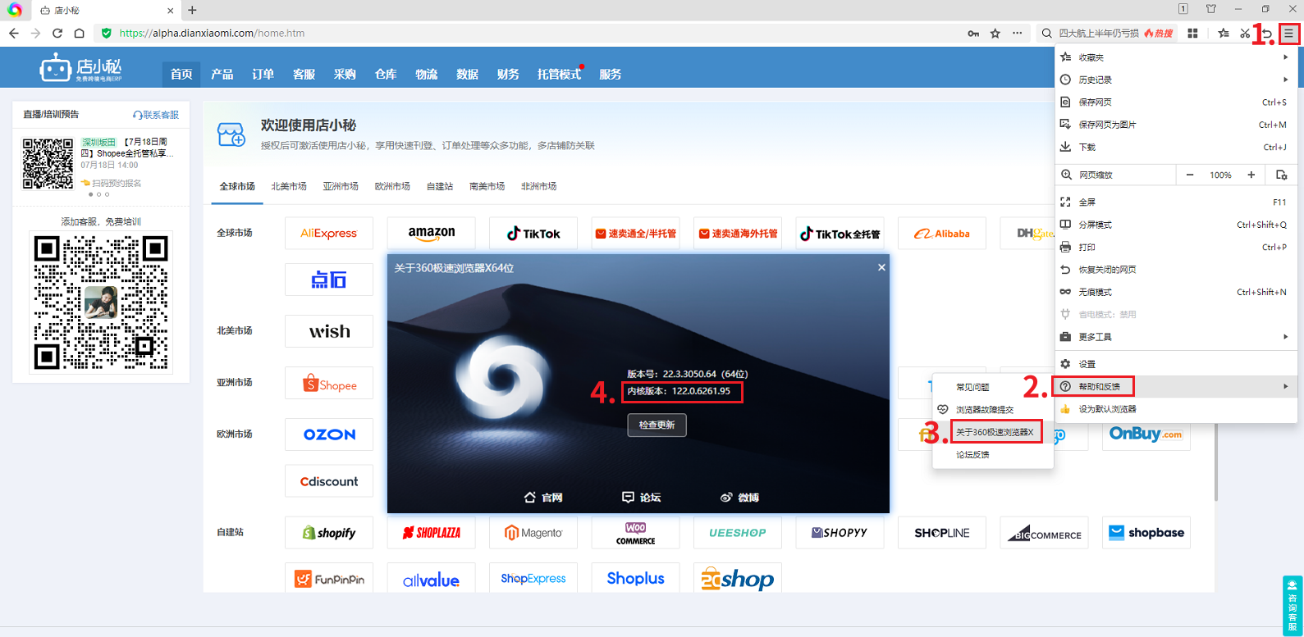Viewport: 1304px width, 637px height.
Task: Decrease page zoom with minus
Action: (1190, 175)
